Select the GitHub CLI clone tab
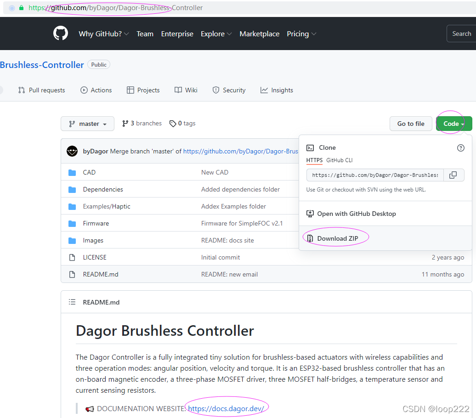 tap(340, 160)
